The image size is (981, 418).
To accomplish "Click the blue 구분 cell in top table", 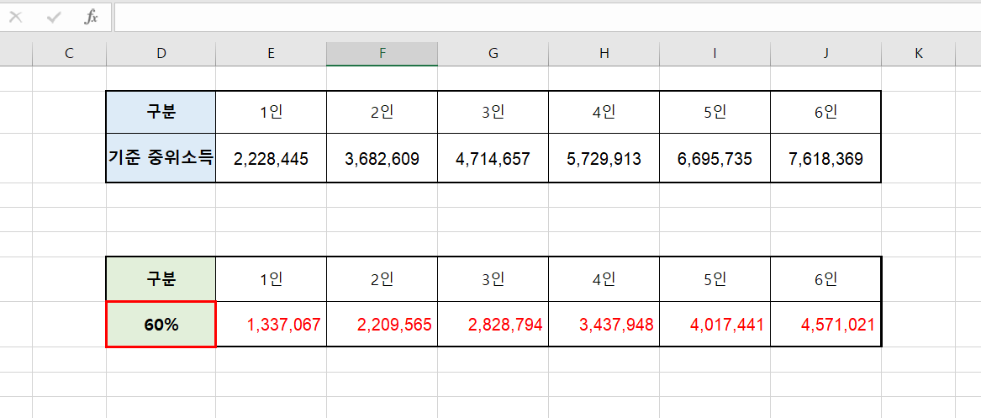I will (x=161, y=112).
